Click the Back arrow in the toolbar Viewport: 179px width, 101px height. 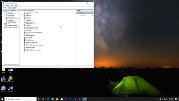coord(3,8)
